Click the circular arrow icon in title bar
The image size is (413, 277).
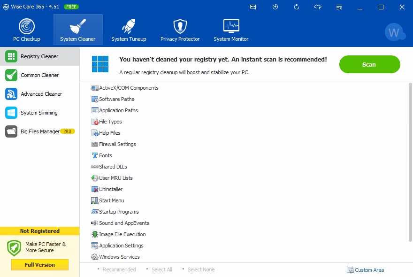point(297,7)
